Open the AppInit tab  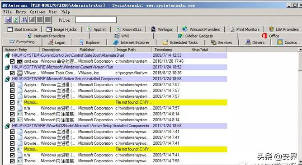[x=96, y=29]
